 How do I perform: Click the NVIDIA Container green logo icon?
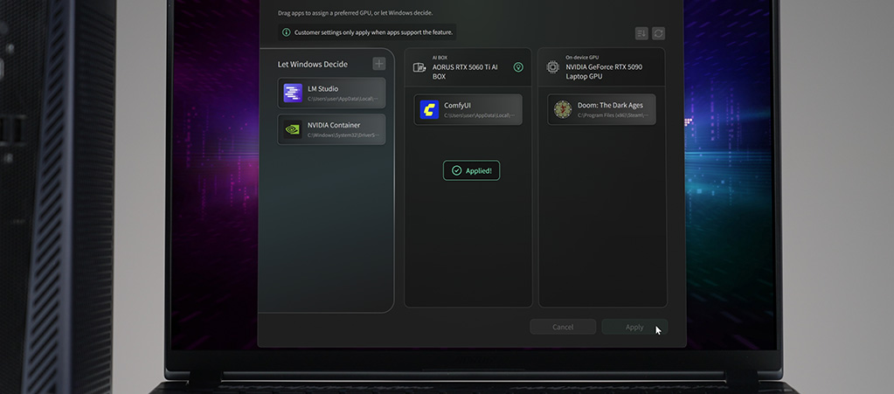(293, 129)
